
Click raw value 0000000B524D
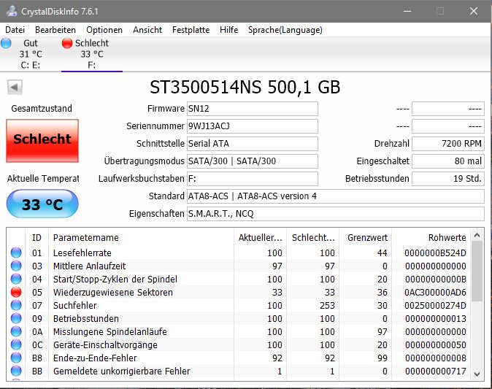[x=435, y=253]
